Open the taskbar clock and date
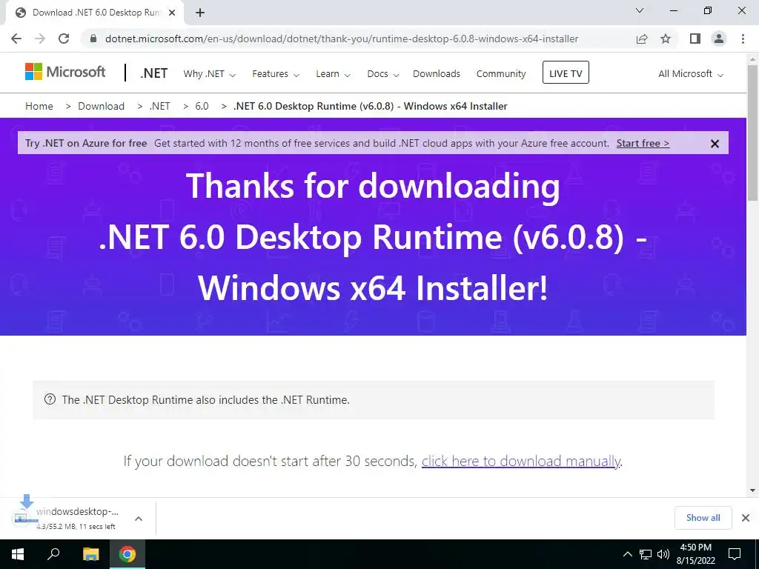 click(696, 554)
